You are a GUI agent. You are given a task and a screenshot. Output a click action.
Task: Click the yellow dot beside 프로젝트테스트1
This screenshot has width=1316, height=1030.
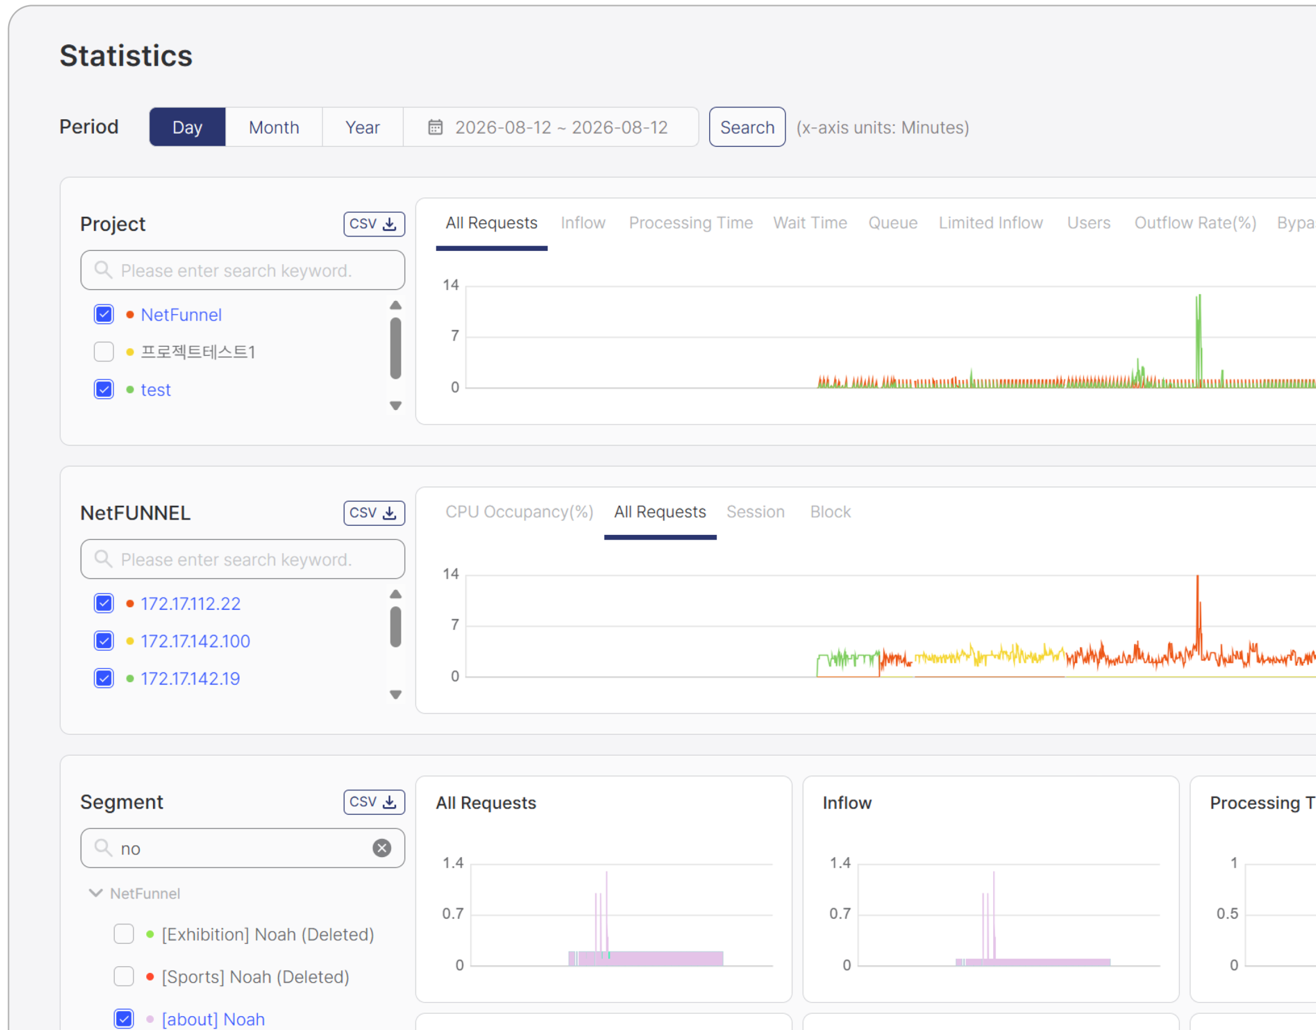click(x=130, y=352)
